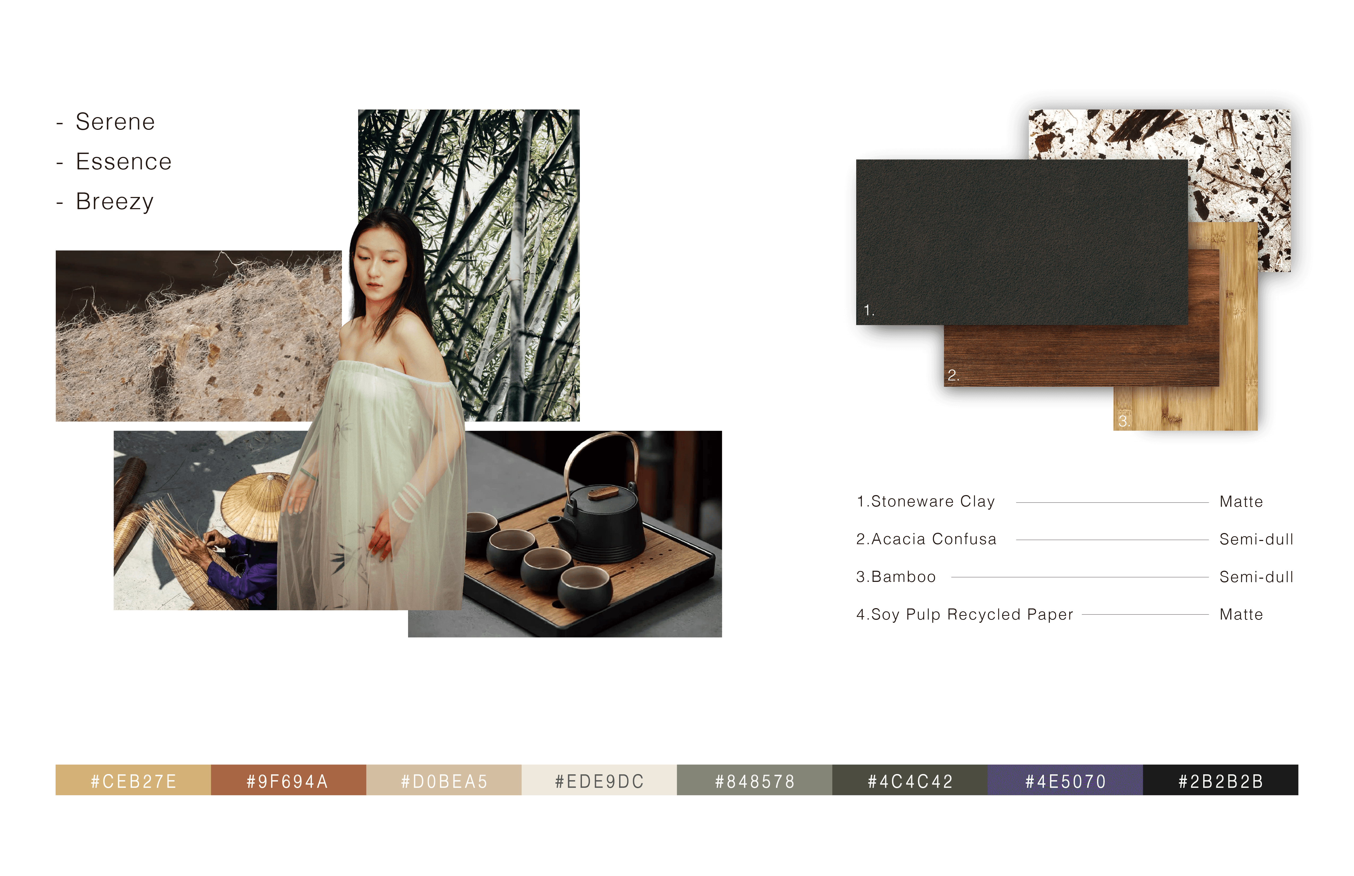Pick the #EDE9DC cream swatch

coord(599,780)
